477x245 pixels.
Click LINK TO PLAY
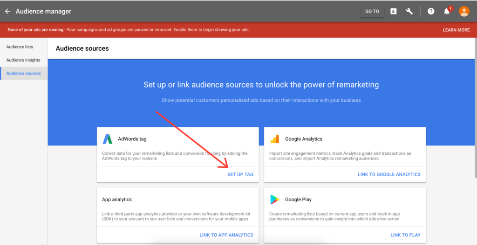click(405, 235)
